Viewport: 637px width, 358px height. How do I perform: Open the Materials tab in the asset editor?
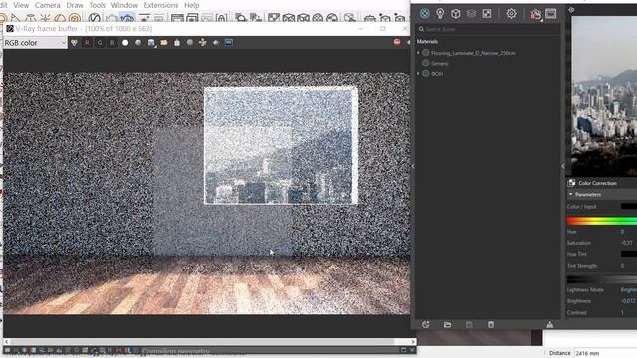click(x=425, y=13)
